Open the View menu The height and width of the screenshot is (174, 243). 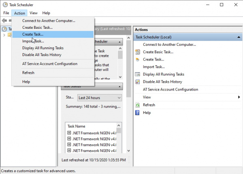click(34, 13)
